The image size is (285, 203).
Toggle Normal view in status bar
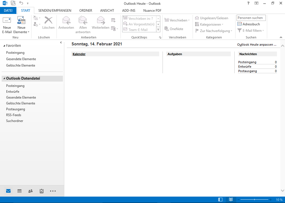point(220,200)
